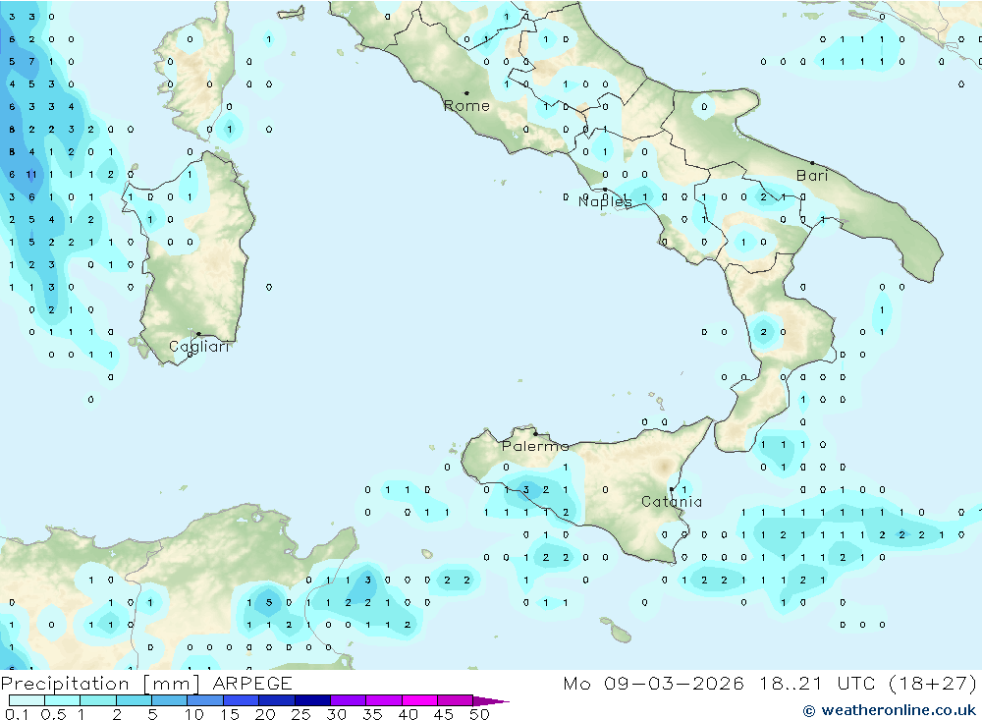
Task: Click the precipitation value 11 west of Sardinia
Action: [31, 174]
